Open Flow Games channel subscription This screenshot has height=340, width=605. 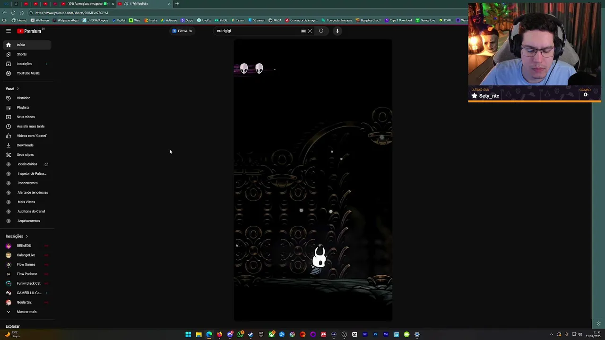(x=26, y=264)
